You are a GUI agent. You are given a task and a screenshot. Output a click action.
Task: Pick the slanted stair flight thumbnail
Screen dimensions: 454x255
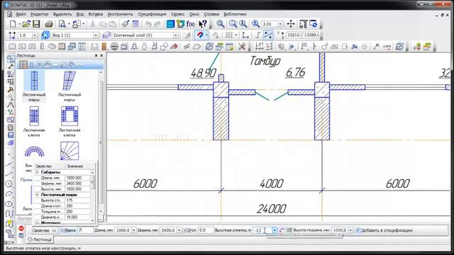click(70, 81)
